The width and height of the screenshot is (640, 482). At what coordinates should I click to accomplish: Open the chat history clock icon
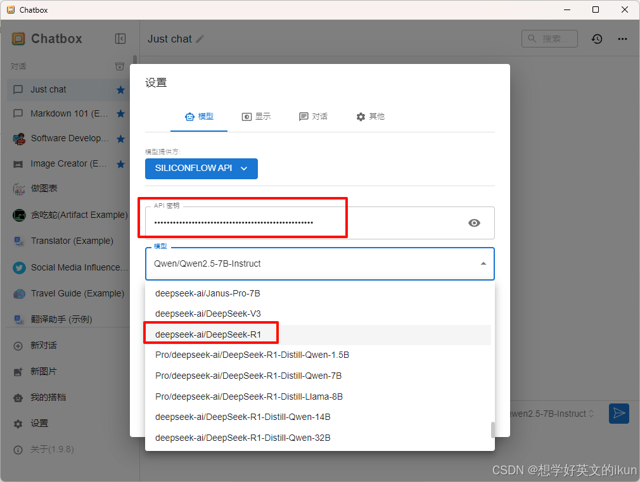click(x=597, y=39)
